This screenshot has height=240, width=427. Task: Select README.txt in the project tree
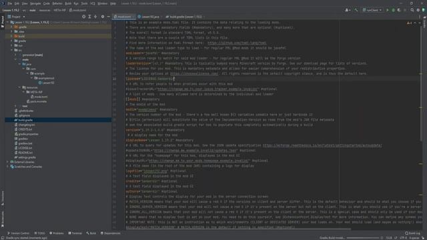point(23,153)
